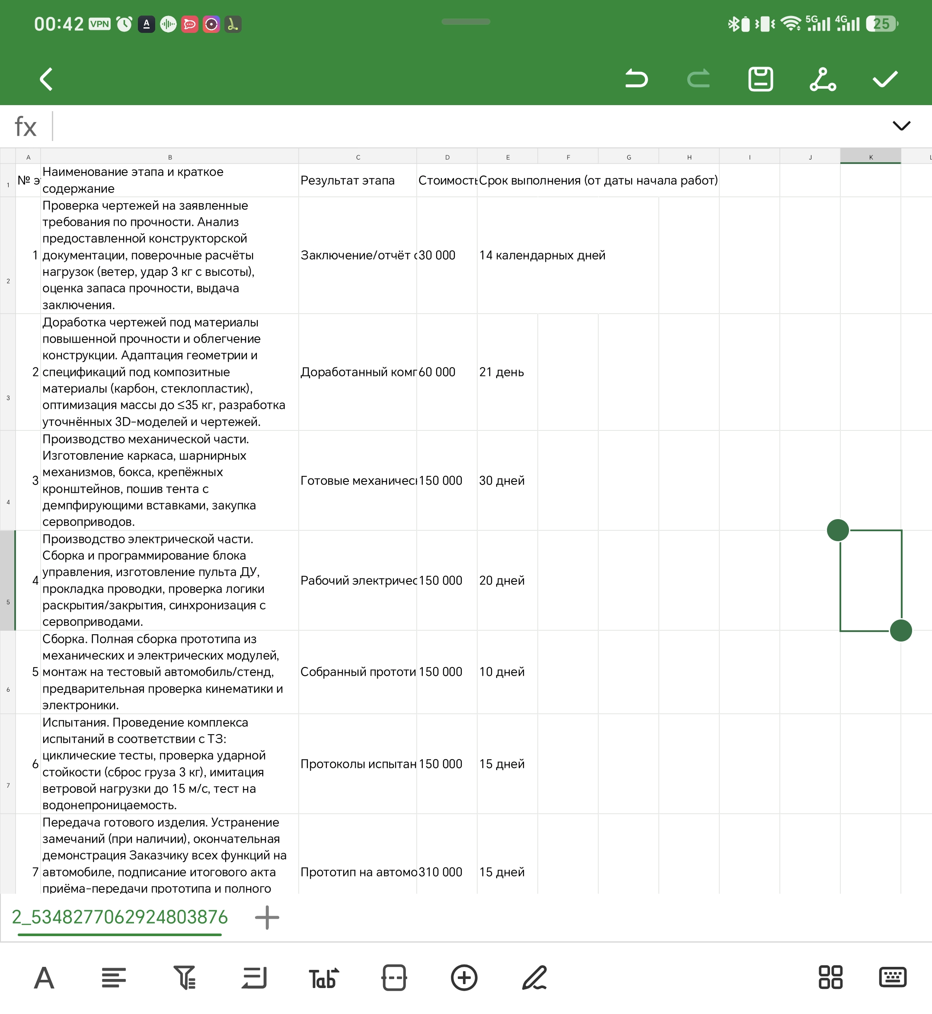The image size is (932, 1014).
Task: Open the text format A tool
Action: tap(45, 978)
